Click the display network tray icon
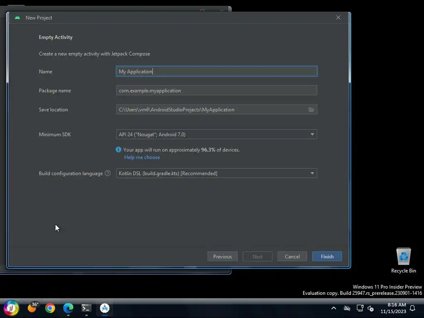The width and height of the screenshot is (424, 318). [360, 308]
